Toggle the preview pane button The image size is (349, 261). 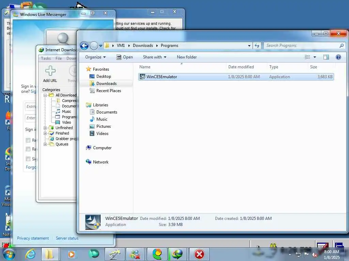pos(326,57)
